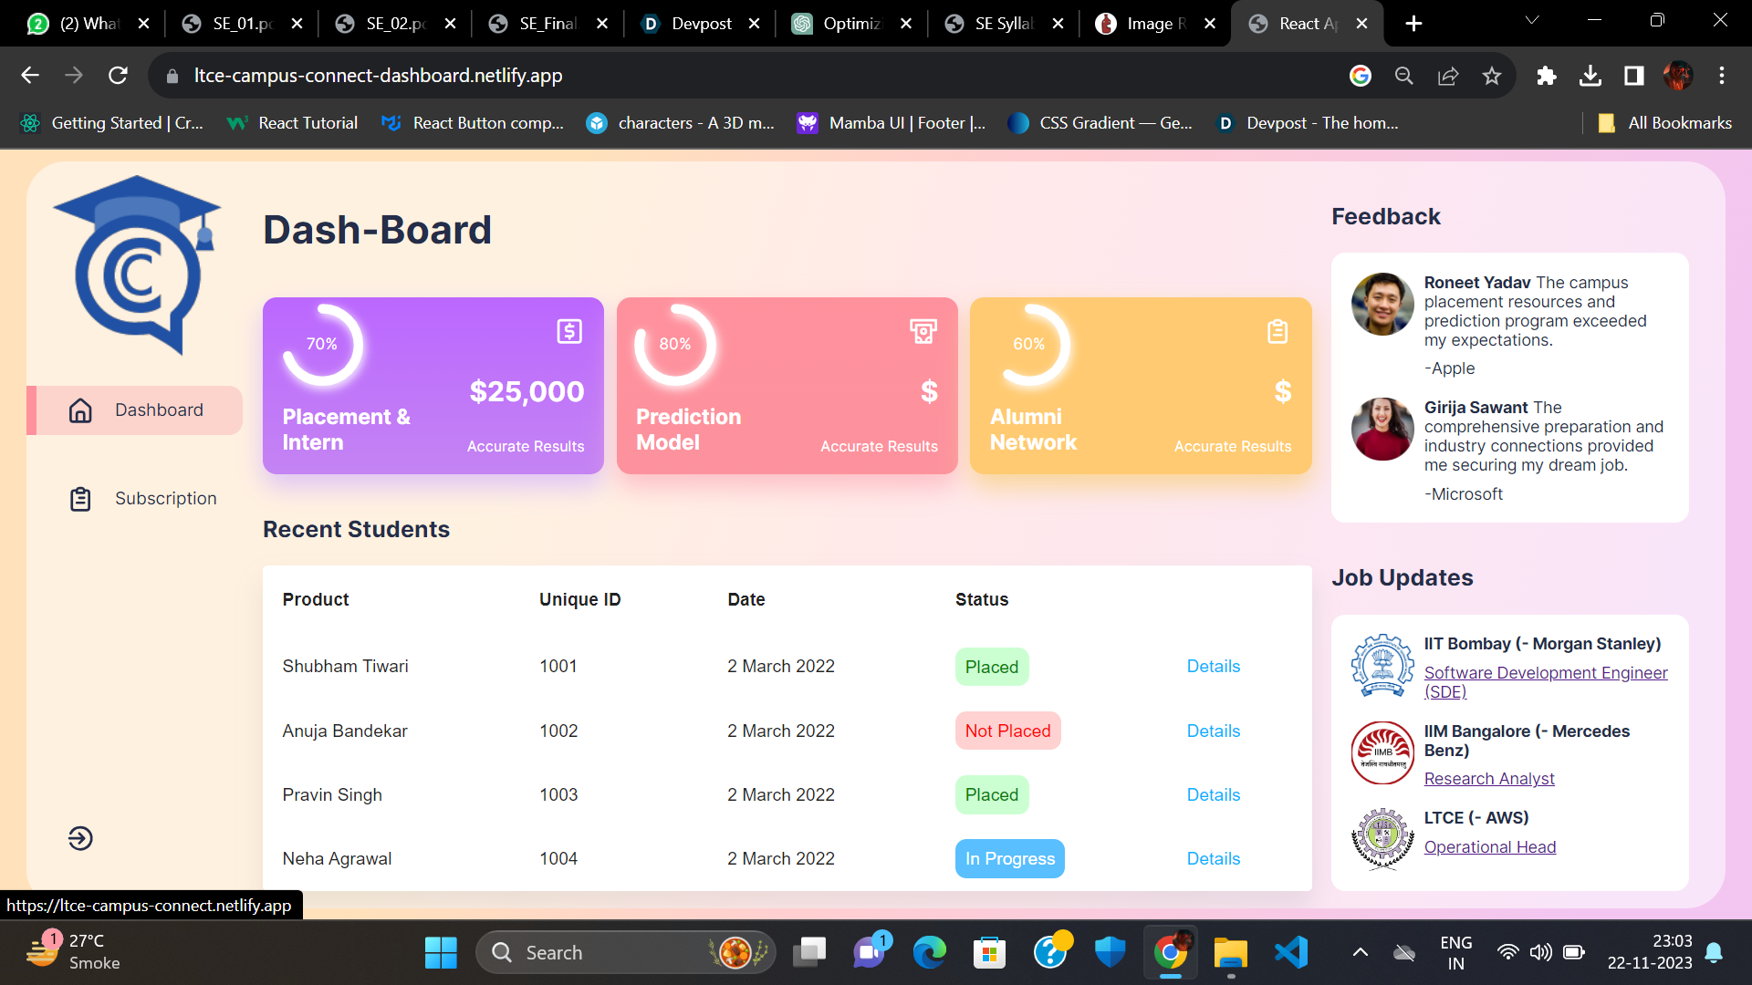Show hidden system tray icons
This screenshot has width=1752, height=985.
point(1360,952)
